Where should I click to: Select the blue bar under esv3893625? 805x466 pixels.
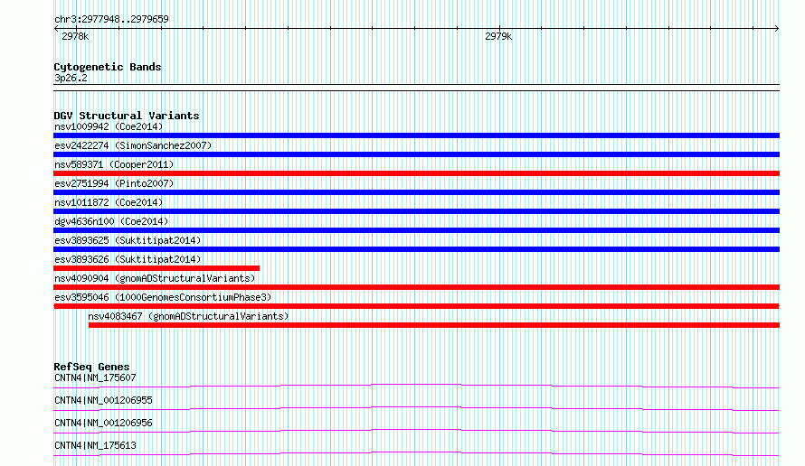tap(416, 249)
